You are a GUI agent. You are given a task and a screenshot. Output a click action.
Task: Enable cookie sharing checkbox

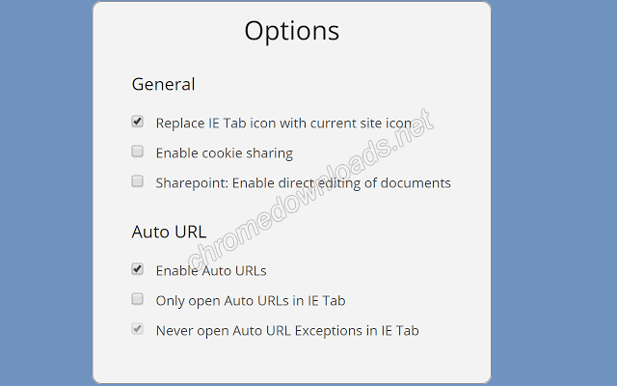pos(137,152)
